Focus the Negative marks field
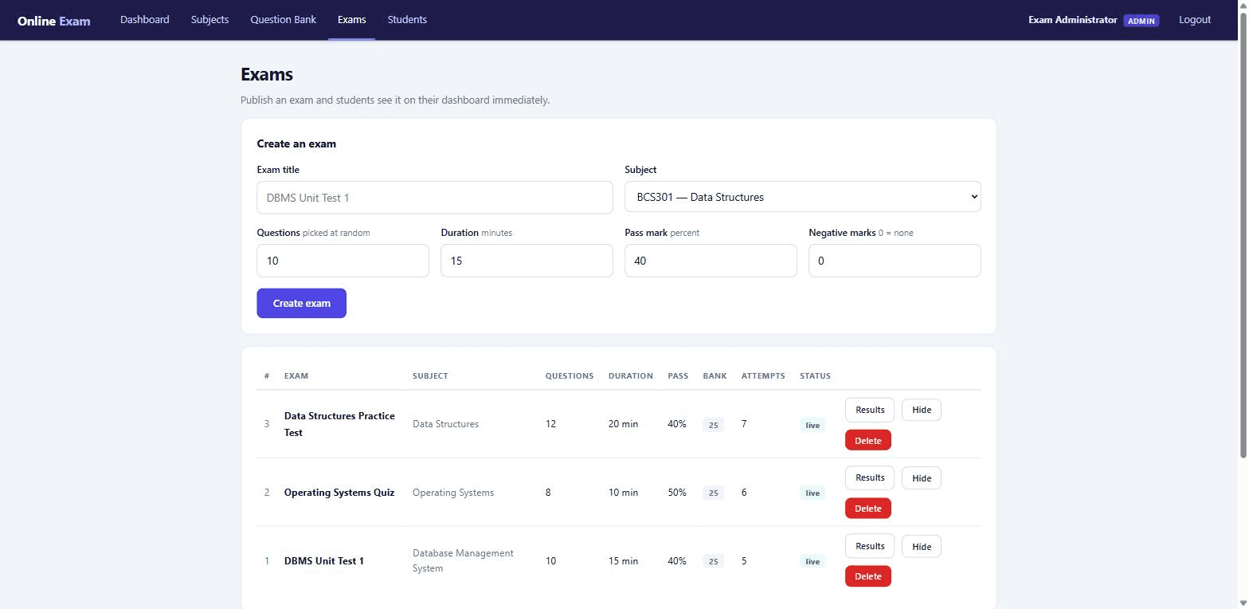 (895, 261)
